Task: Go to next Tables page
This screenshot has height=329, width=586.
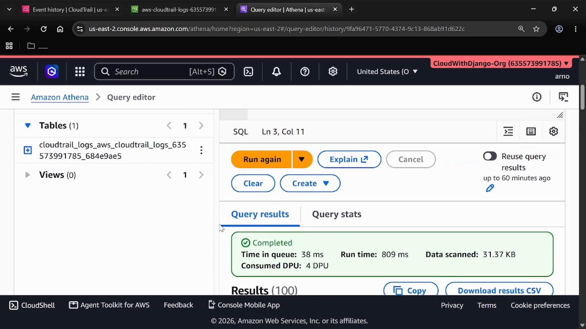Action: [x=201, y=126]
